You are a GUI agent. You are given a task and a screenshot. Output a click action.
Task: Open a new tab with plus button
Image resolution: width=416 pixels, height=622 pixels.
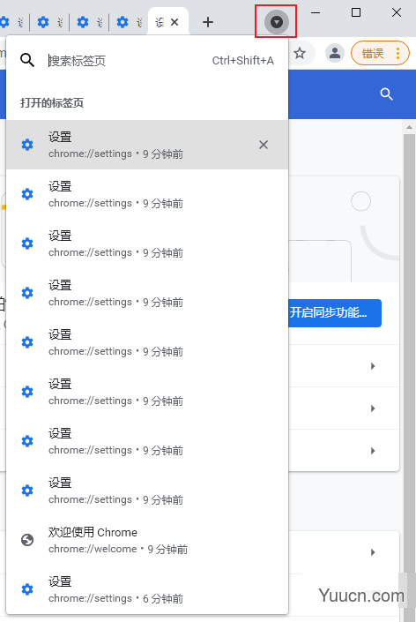(x=208, y=22)
